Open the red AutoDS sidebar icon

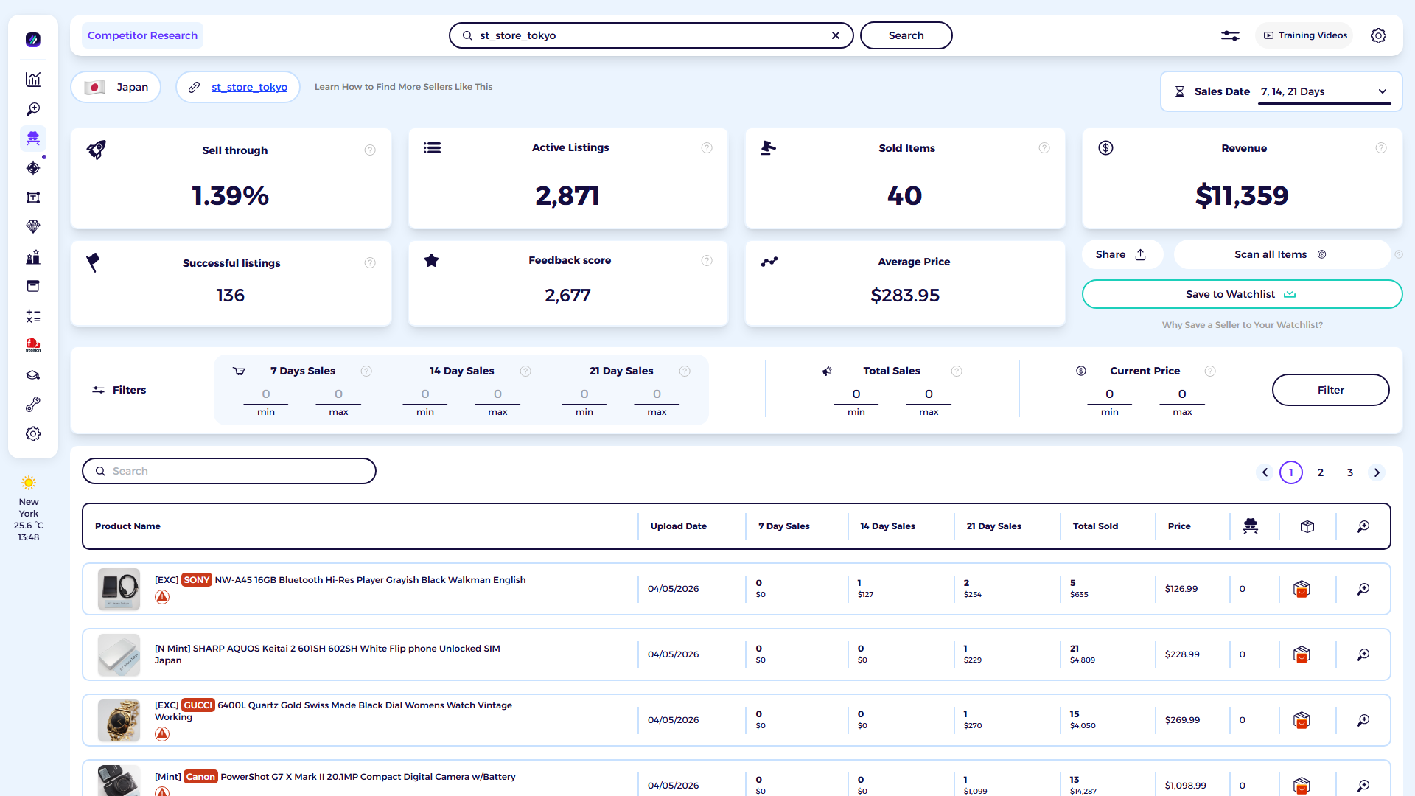pos(33,345)
